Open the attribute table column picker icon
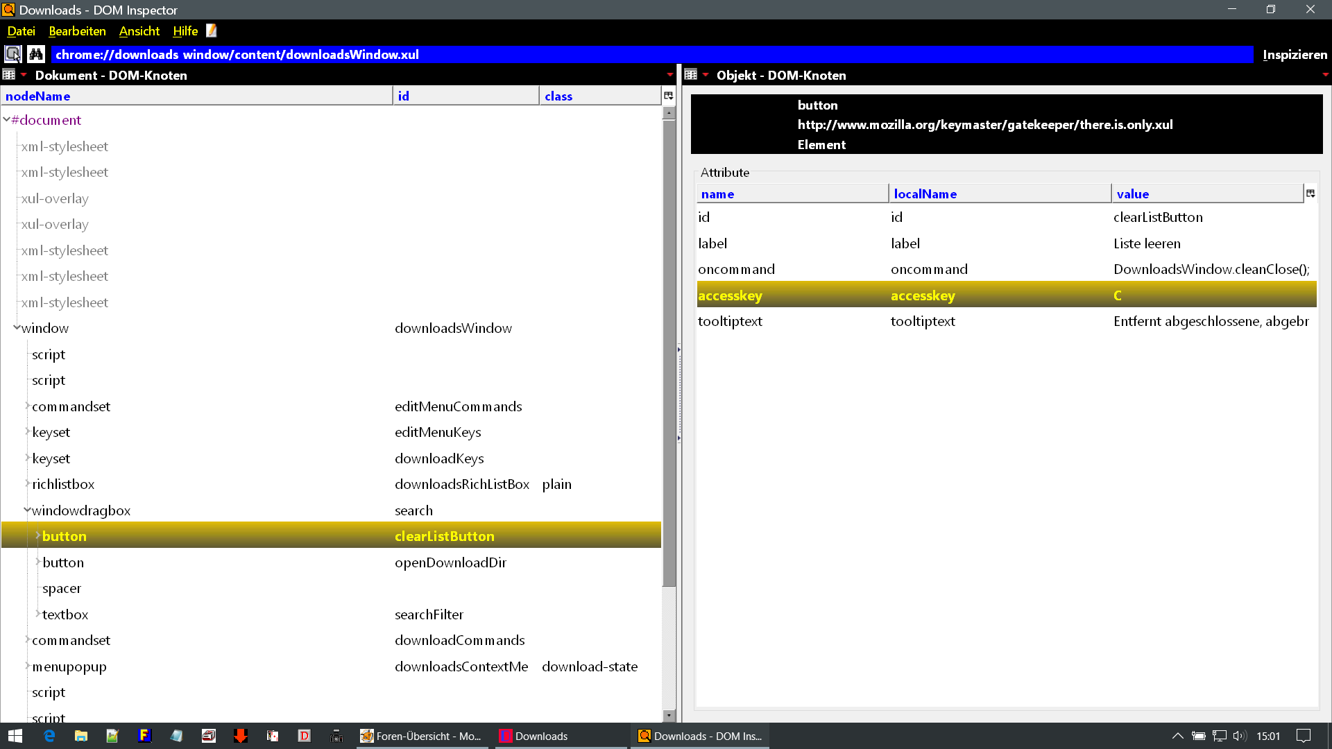Screen dimensions: 1332x749 pyautogui.click(x=1310, y=193)
